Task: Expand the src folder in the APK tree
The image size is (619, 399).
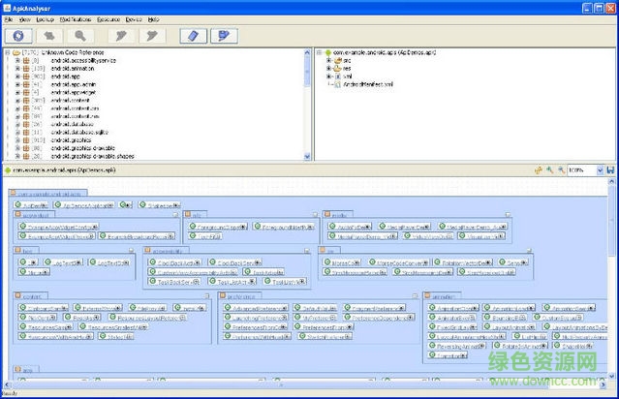Action: [x=329, y=60]
